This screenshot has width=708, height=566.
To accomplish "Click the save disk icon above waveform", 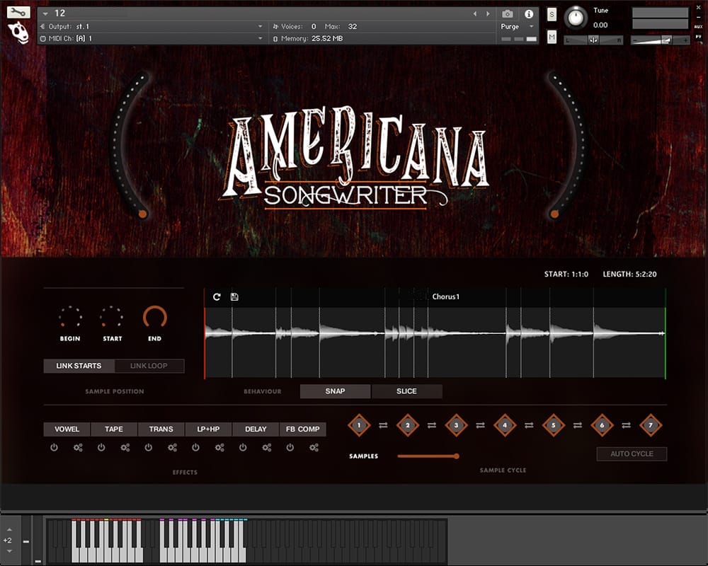I will (234, 297).
